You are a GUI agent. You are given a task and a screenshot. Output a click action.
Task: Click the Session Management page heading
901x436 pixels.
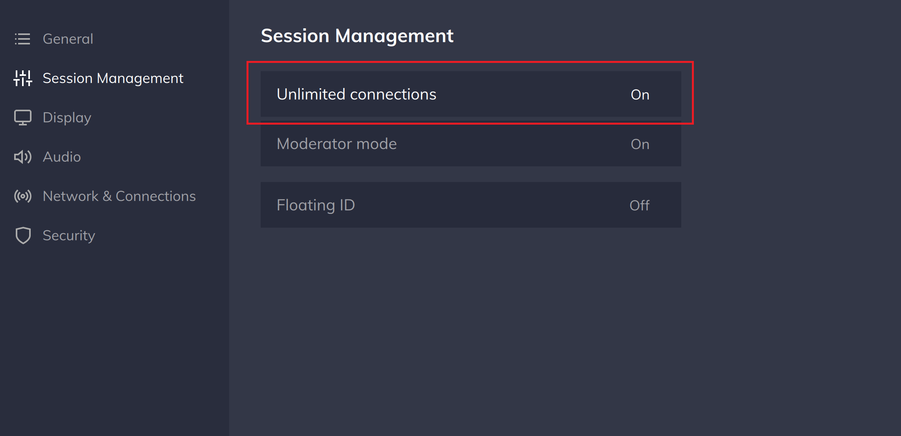coord(357,36)
